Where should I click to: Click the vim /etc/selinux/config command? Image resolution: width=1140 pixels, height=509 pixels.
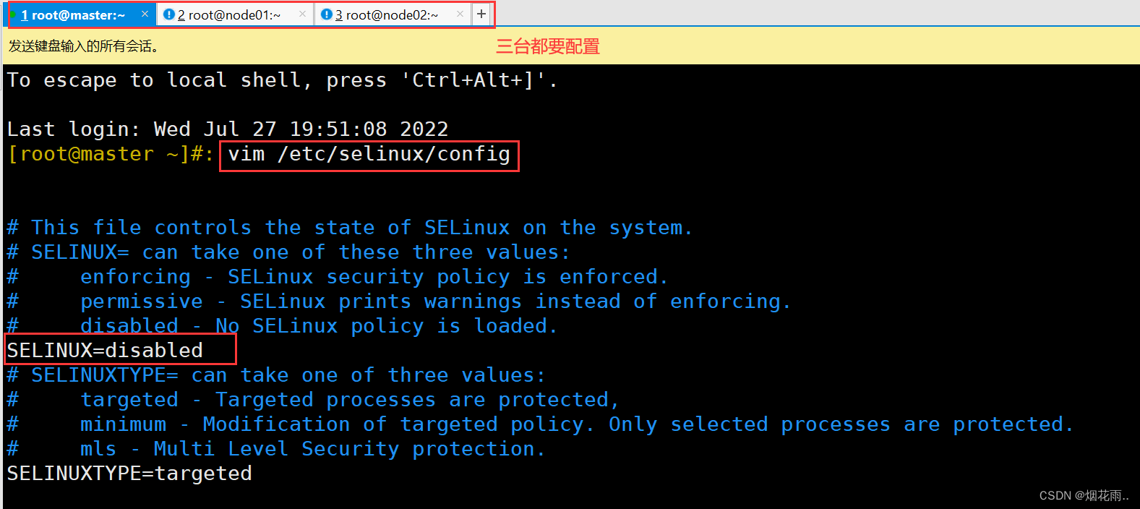coord(369,154)
